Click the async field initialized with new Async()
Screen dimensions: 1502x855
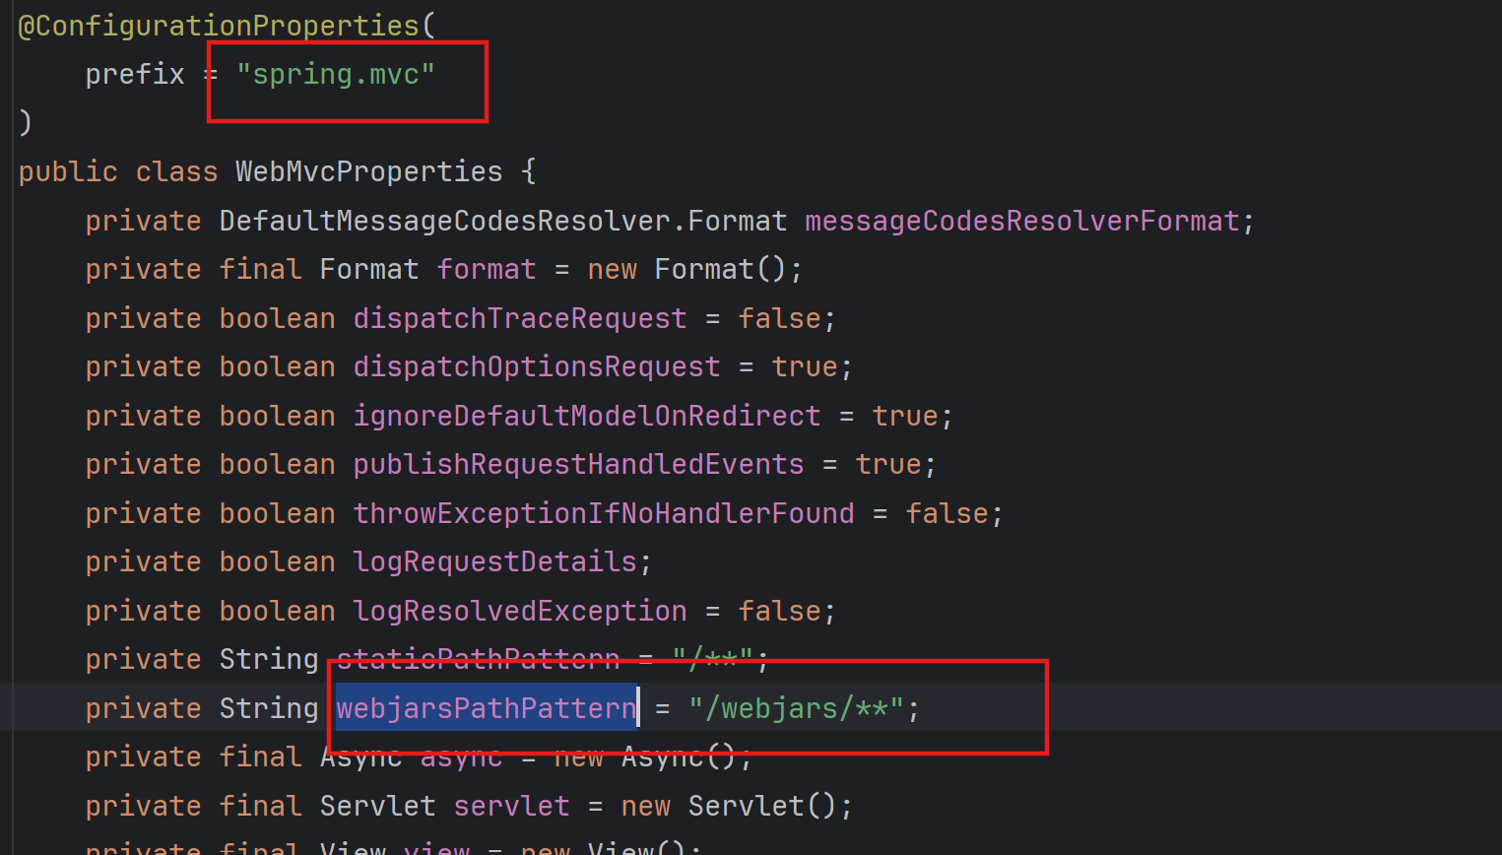click(x=461, y=756)
